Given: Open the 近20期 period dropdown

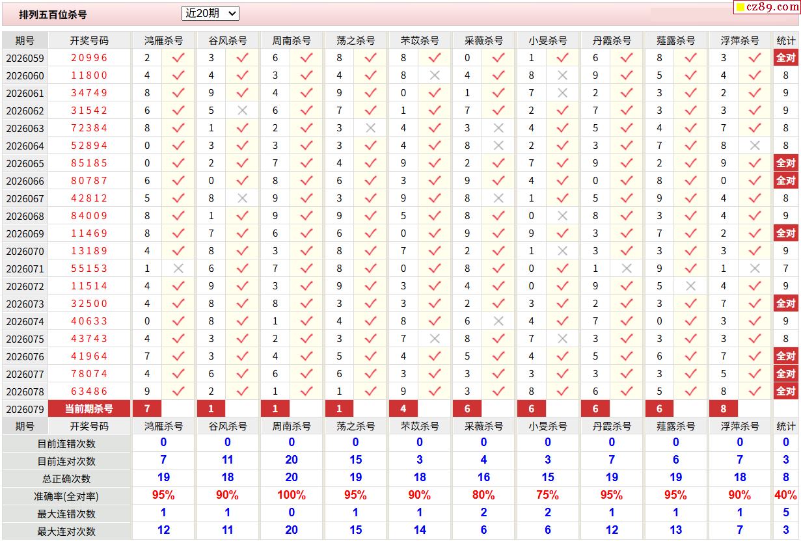Looking at the screenshot, I should pos(210,14).
